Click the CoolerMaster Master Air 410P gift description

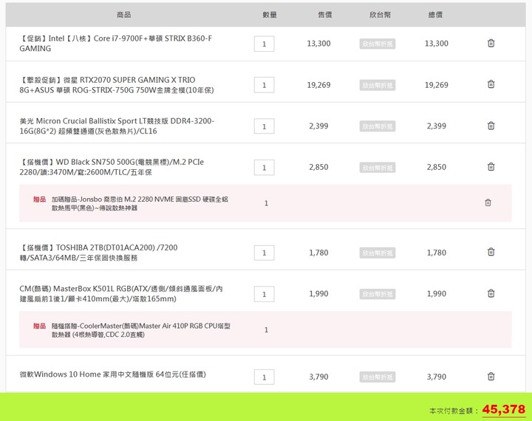coord(141,330)
